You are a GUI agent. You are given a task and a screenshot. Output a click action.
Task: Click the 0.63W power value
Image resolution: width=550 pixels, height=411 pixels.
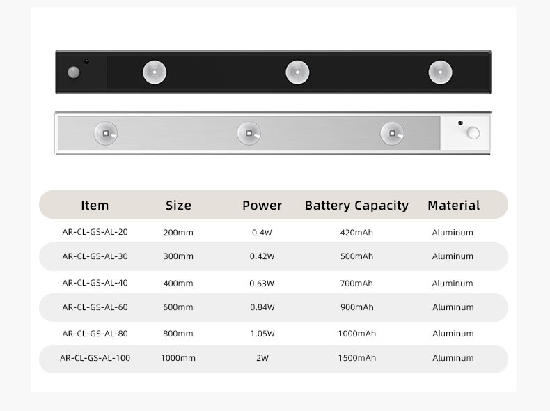(262, 284)
